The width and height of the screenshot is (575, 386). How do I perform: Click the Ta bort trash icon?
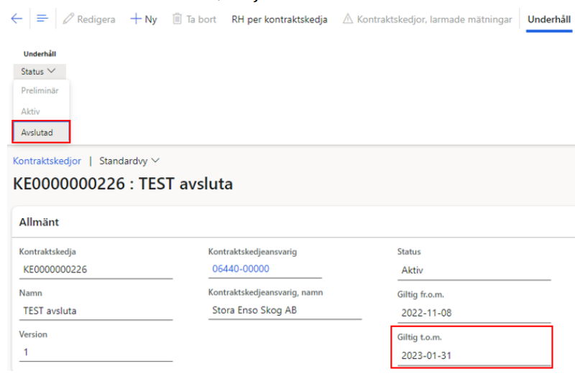click(x=177, y=19)
